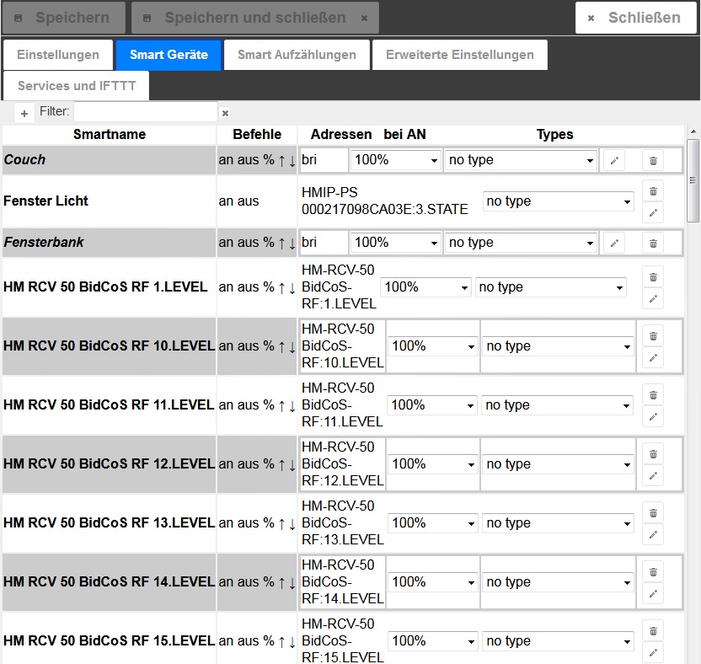Edit the Fenster Licht entry
Screen dimensions: 701x664
pos(653,212)
